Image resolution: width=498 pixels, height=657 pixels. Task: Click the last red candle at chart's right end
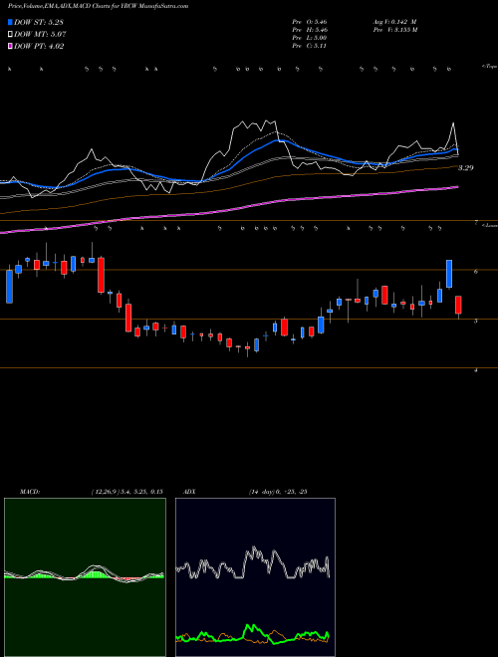pos(458,305)
